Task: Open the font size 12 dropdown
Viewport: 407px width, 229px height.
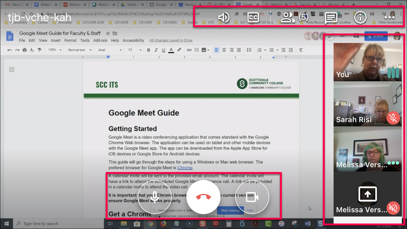Action: pyautogui.click(x=135, y=50)
